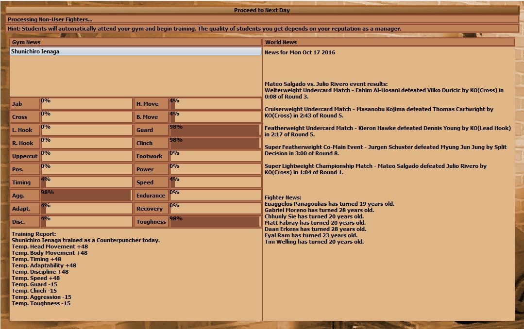Click the Recovery stat label
Image resolution: width=524 pixels, height=329 pixels.
[151, 209]
